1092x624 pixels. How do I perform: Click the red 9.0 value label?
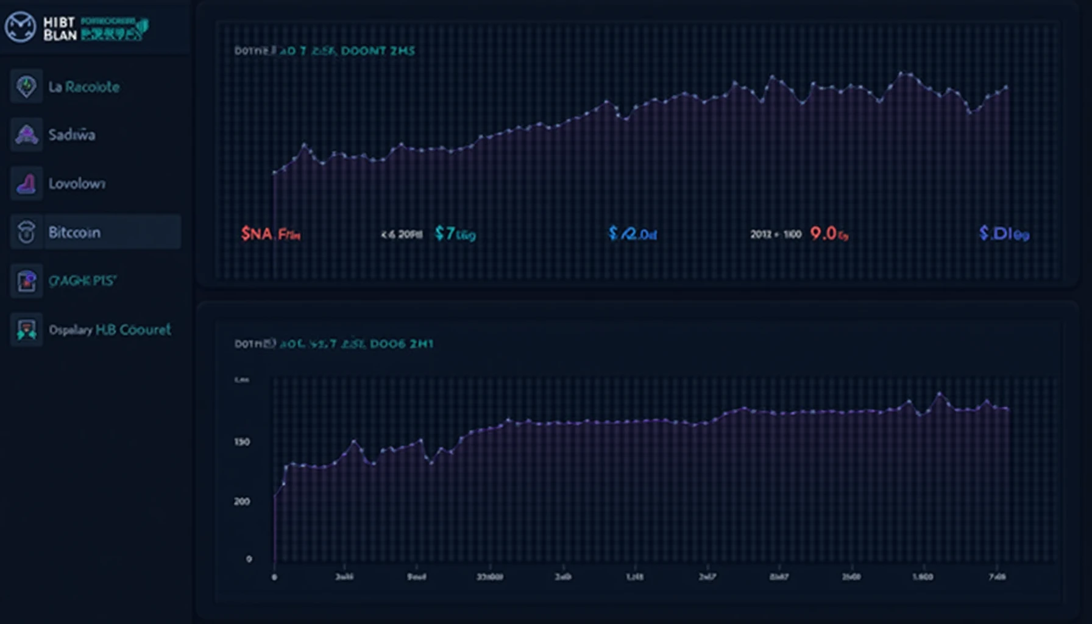coord(829,233)
